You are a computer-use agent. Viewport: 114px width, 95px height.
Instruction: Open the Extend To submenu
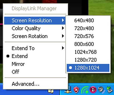tap(35, 48)
